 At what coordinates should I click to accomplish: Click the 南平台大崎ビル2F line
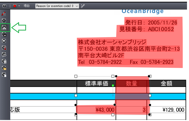pyautogui.click(x=101, y=55)
